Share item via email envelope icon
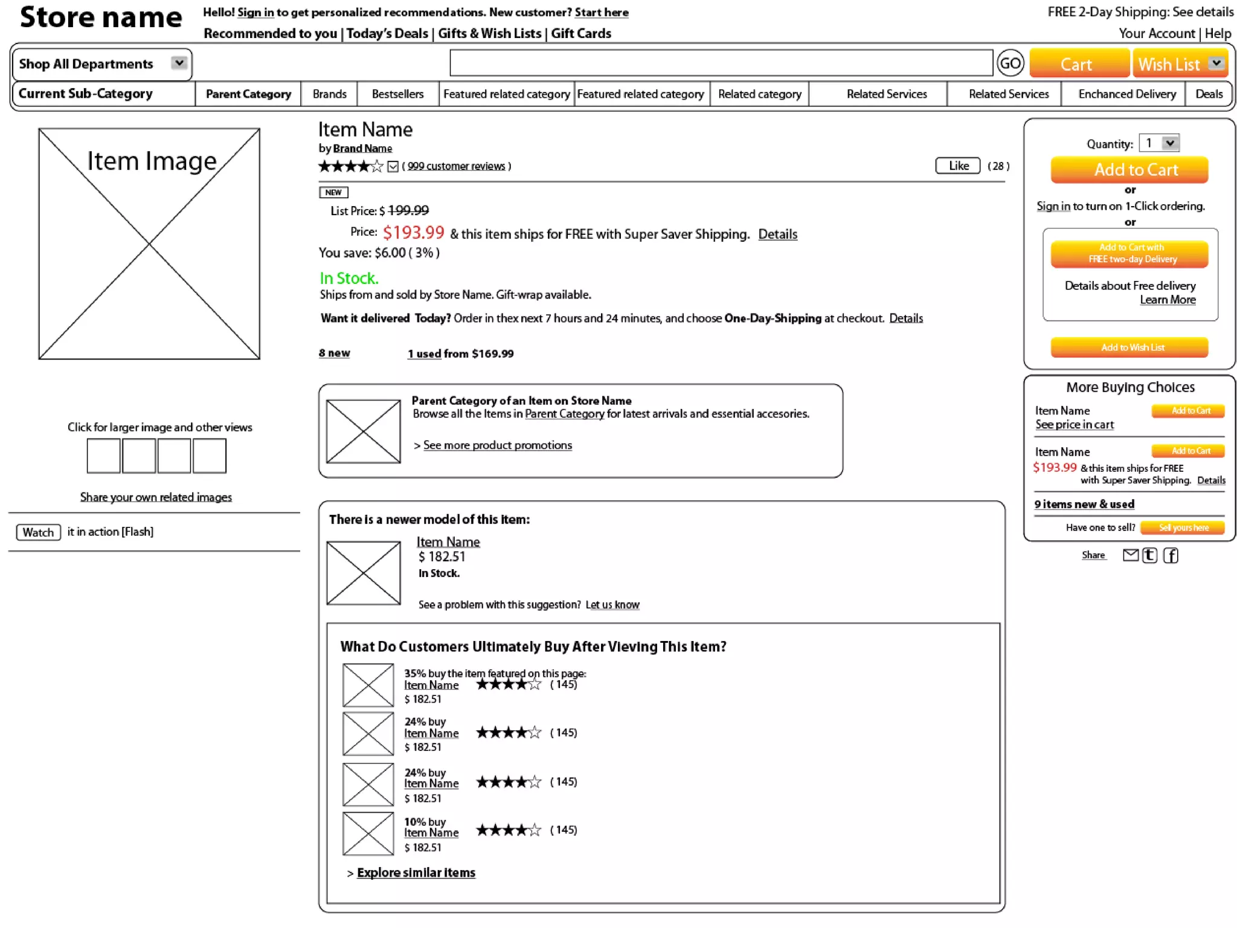Image resolution: width=1237 pixels, height=928 pixels. (x=1130, y=555)
